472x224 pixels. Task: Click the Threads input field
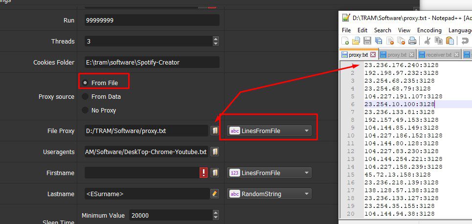coord(148,41)
